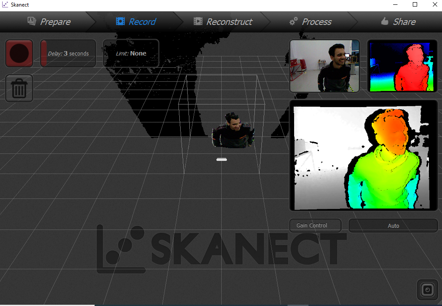Switch to the Process tab
This screenshot has width=442, height=306.
coord(311,22)
